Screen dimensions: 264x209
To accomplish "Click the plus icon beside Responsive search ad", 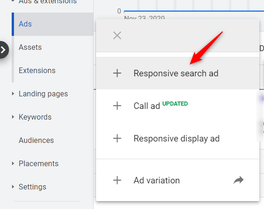I will [x=117, y=74].
